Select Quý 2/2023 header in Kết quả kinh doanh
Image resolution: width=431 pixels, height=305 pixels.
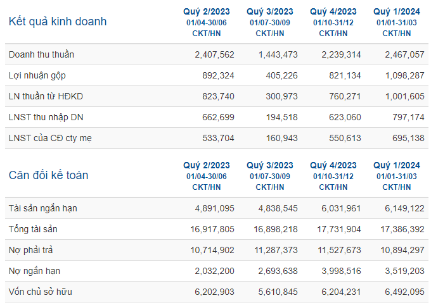[207, 11]
